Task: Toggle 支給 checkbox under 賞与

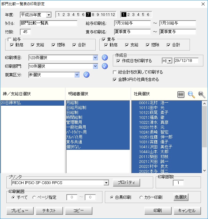Action: (x=127, y=45)
